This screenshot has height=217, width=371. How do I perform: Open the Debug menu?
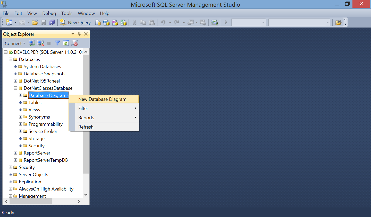(49, 13)
